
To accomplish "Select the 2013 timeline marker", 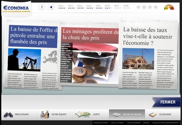I will pos(80,7).
